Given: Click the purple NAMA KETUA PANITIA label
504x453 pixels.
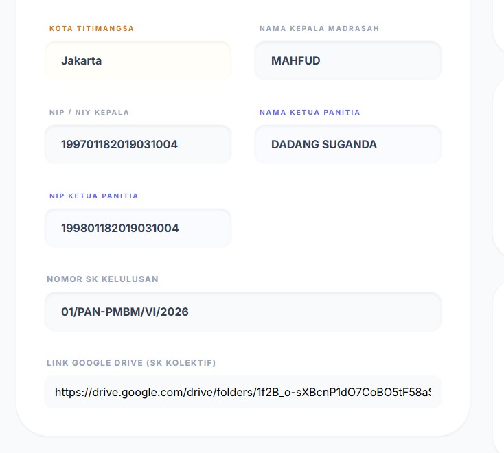Looking at the screenshot, I should 310,113.
